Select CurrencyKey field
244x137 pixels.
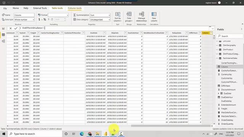tap(226, 75)
